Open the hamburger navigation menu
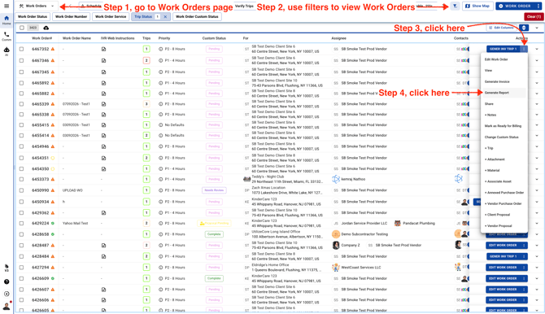 (7, 6)
